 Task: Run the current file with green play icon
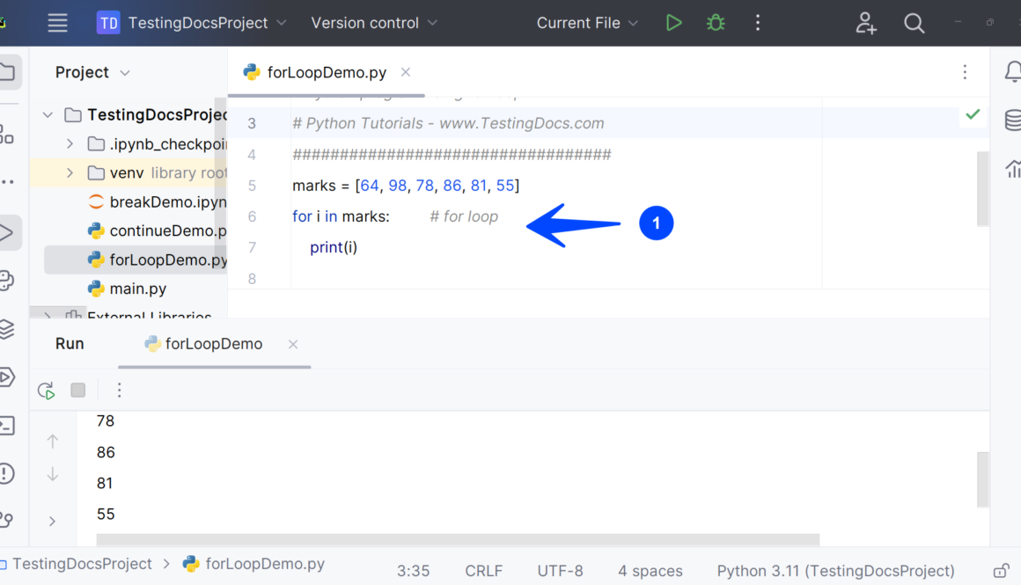coord(673,23)
